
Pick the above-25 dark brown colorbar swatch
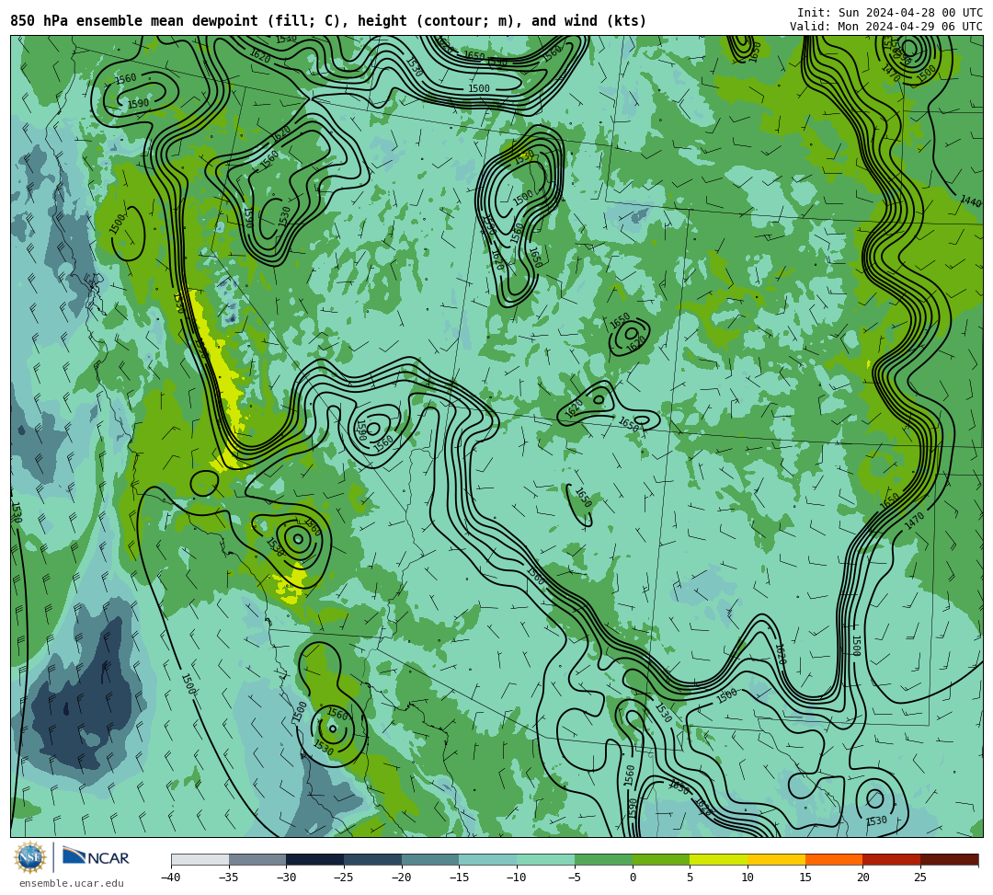(949, 859)
